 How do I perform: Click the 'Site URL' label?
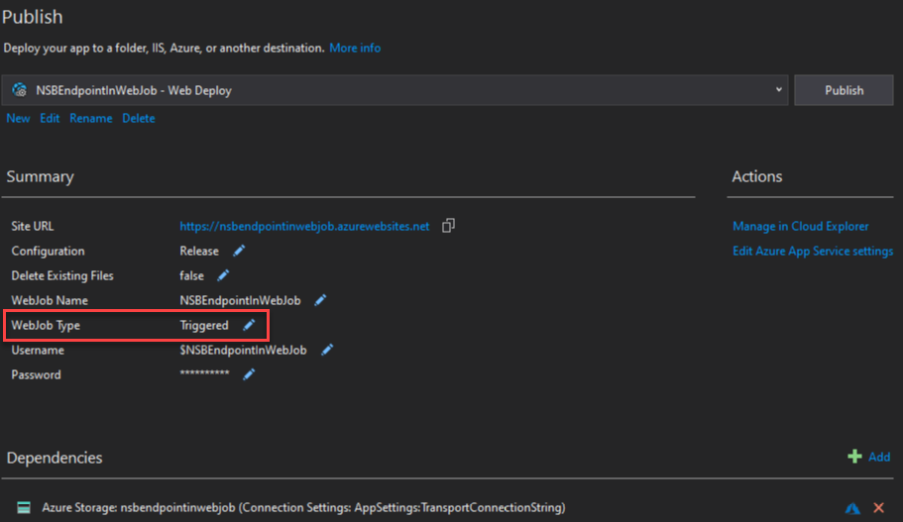(x=33, y=226)
